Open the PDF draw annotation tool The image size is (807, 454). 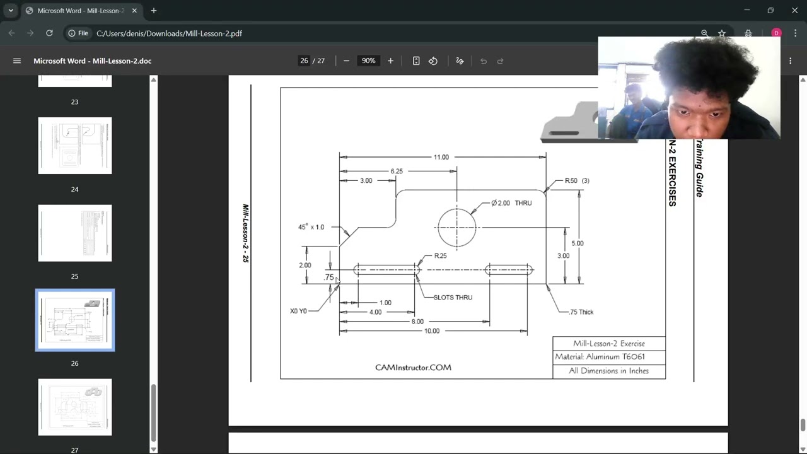(x=460, y=61)
